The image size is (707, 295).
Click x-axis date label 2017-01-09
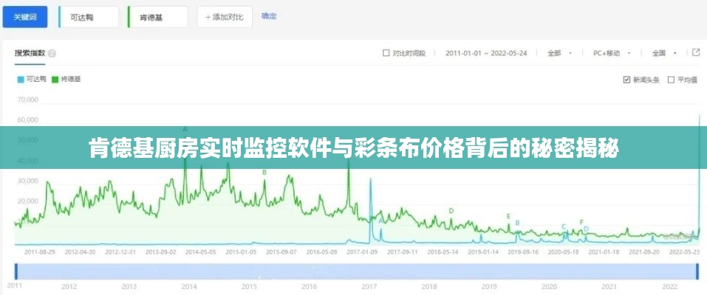361,251
